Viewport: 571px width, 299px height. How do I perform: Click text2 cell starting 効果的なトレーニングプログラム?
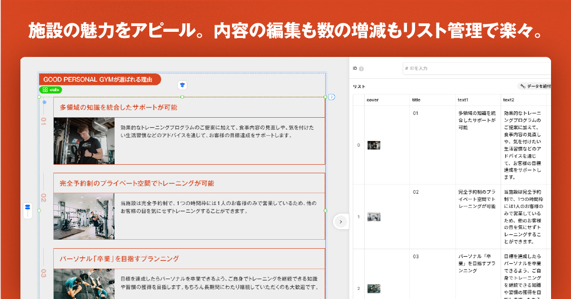point(523,145)
